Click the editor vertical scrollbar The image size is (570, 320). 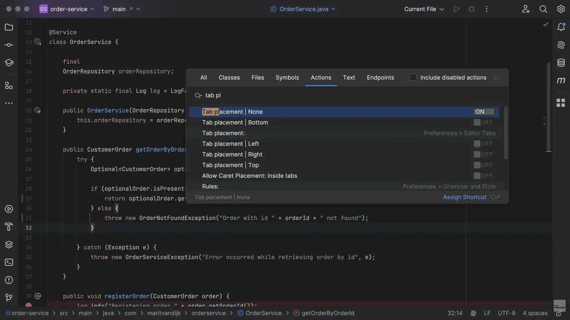pos(548,107)
